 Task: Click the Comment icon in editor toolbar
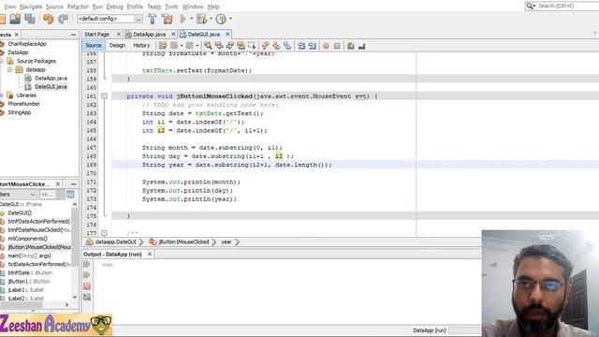pos(351,46)
